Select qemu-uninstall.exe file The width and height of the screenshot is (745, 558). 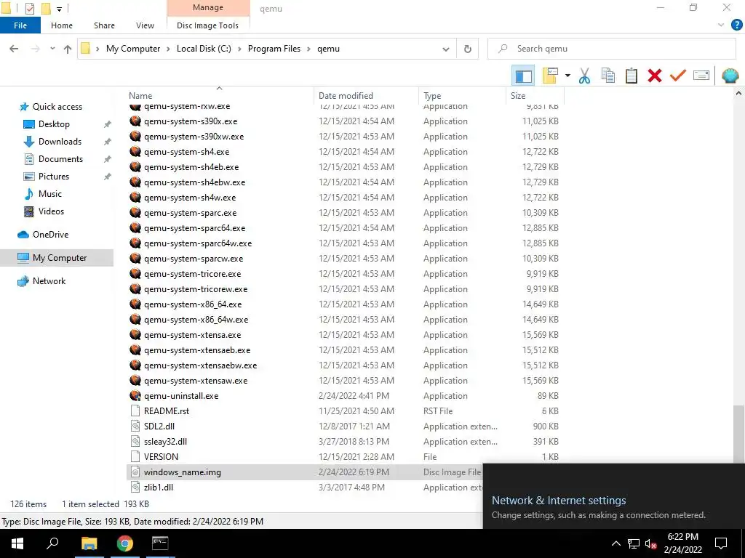pyautogui.click(x=181, y=396)
